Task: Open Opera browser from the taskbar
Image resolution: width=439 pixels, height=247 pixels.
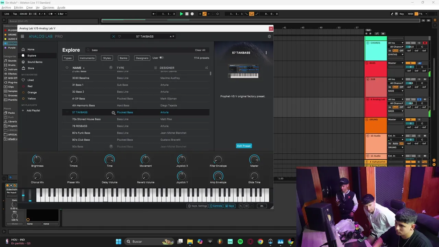Action: click(250, 242)
